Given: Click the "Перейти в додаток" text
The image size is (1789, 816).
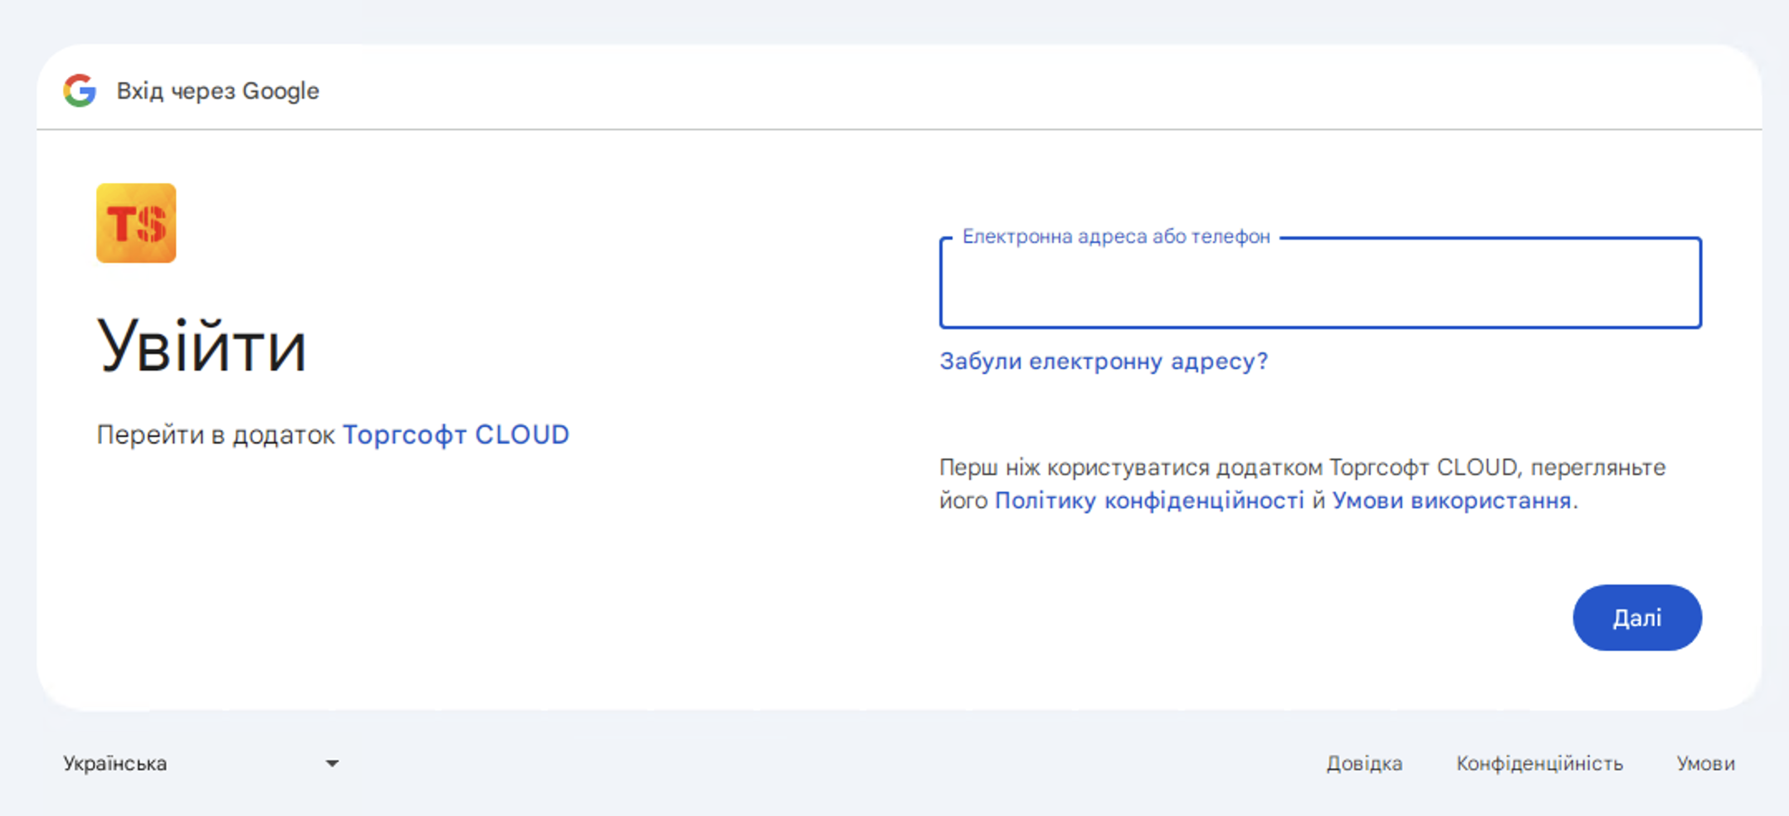Looking at the screenshot, I should [x=216, y=435].
